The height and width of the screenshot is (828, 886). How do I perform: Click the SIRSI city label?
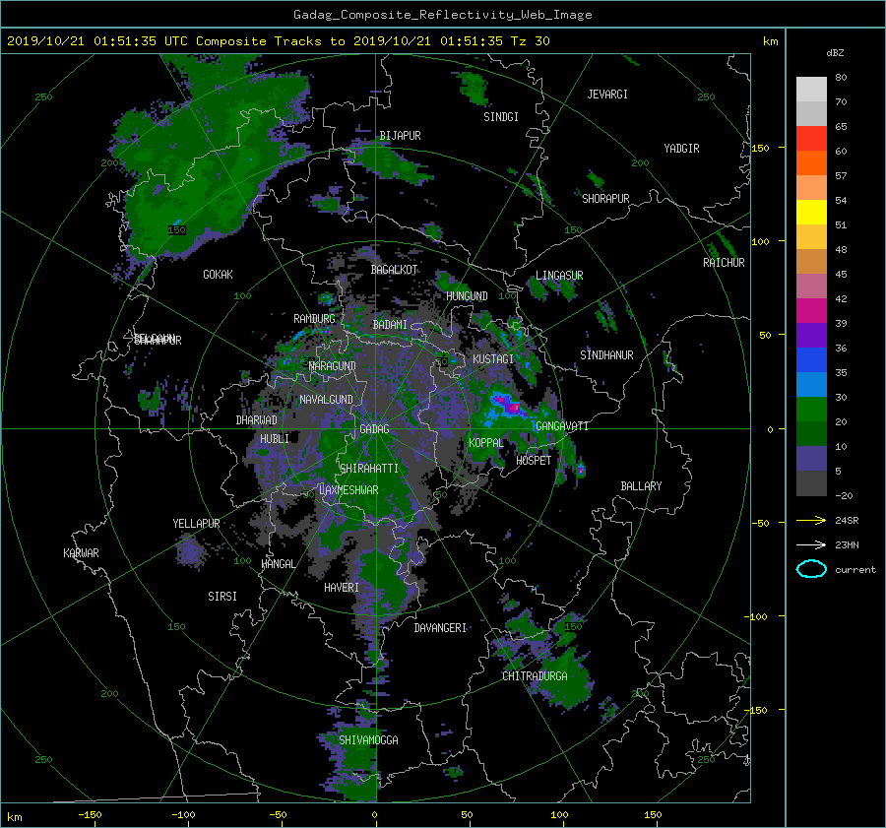[x=222, y=597]
